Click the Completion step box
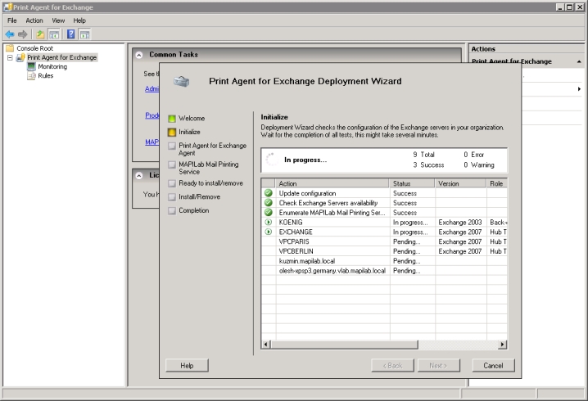 tap(172, 210)
